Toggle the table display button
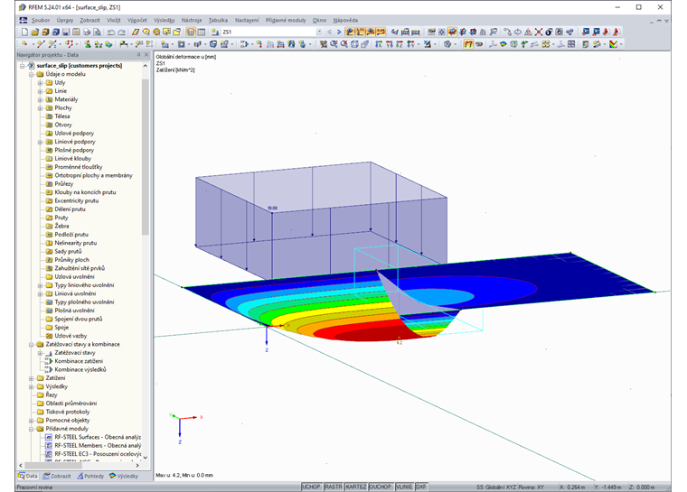 (x=201, y=32)
